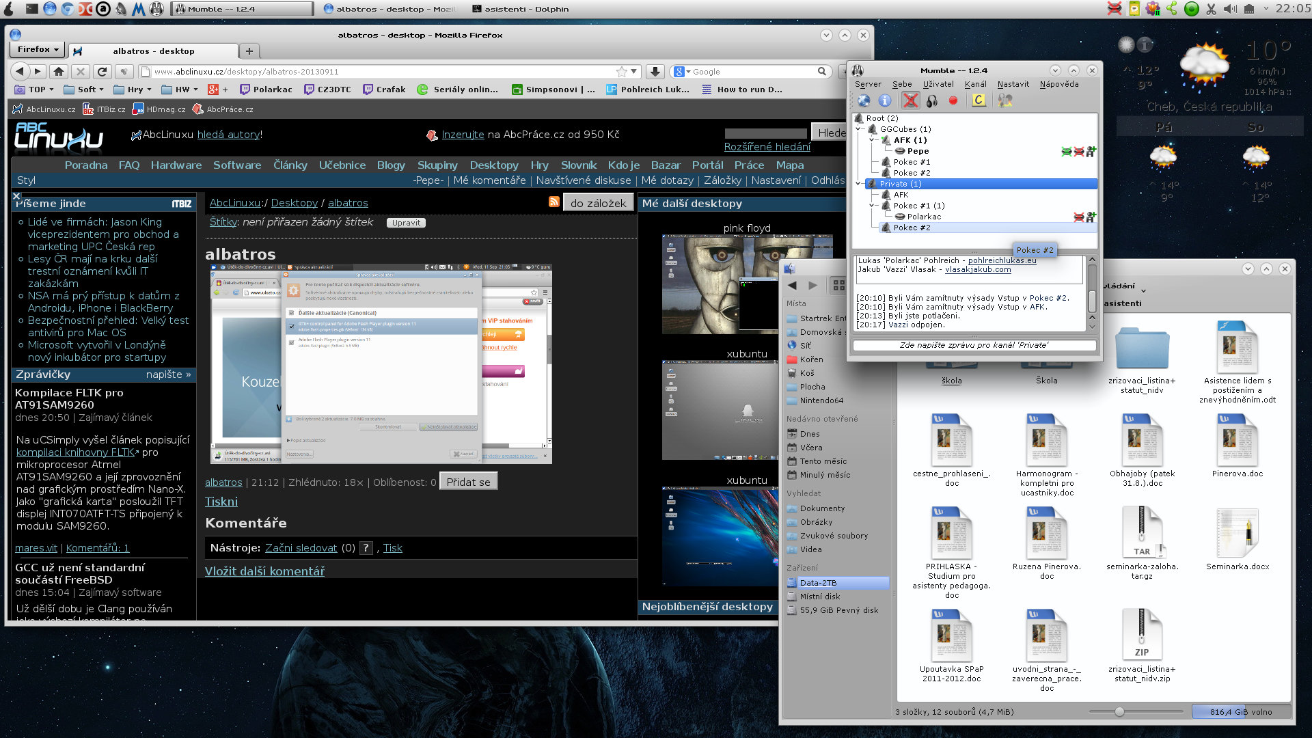Click the Dolphin forward navigation arrow
Viewport: 1312px width, 738px height.
(x=812, y=285)
